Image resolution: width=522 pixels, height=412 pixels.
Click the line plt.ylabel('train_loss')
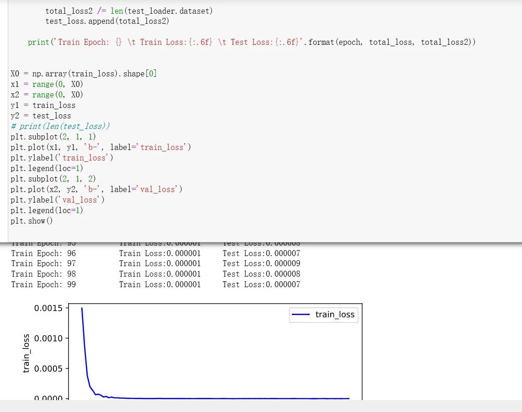point(62,158)
